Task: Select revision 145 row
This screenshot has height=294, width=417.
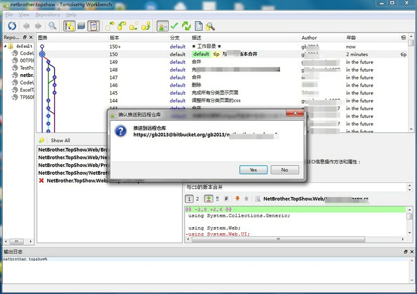Action: pyautogui.click(x=222, y=93)
